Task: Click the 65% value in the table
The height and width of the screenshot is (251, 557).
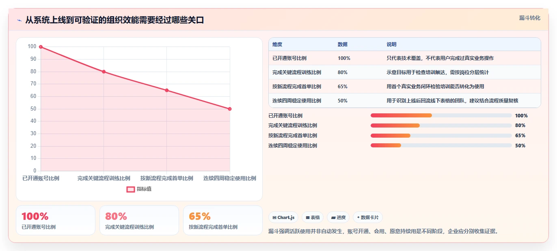Action: click(x=343, y=87)
